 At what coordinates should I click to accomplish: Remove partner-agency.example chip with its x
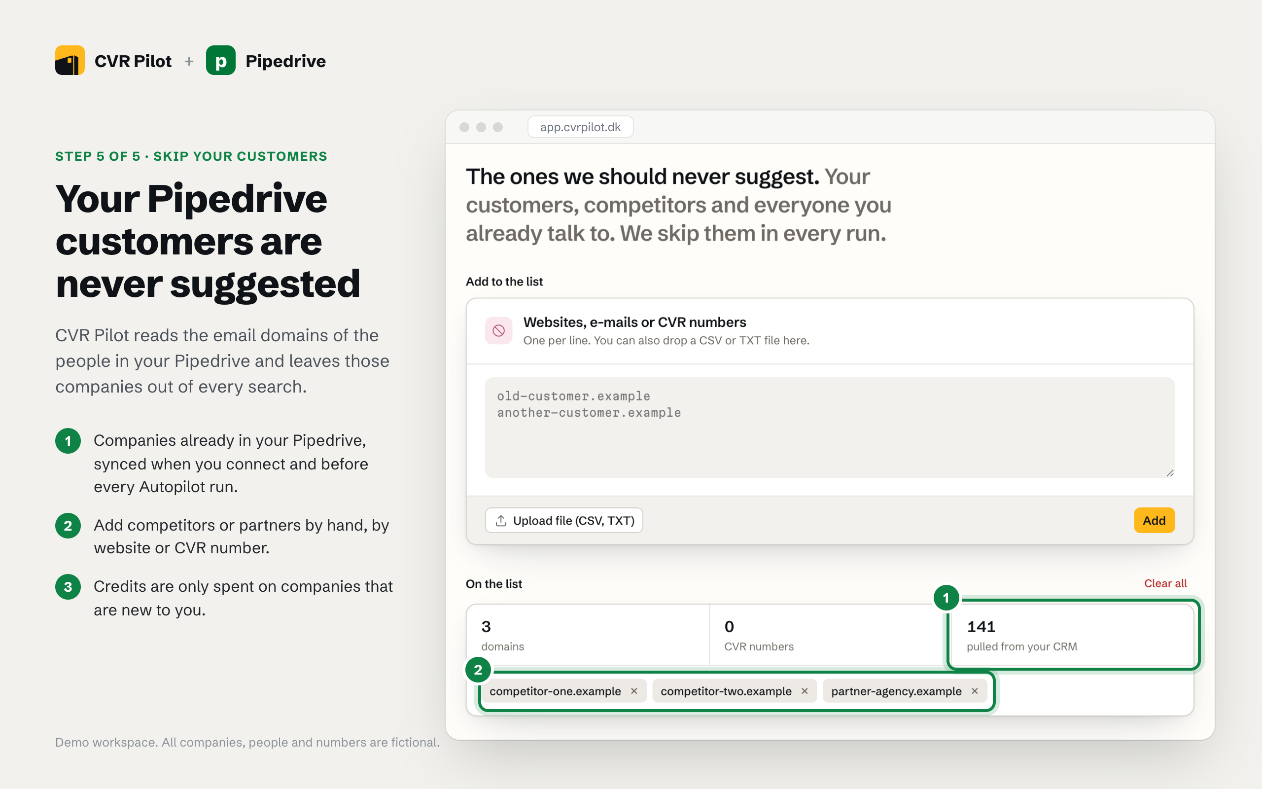pyautogui.click(x=975, y=691)
